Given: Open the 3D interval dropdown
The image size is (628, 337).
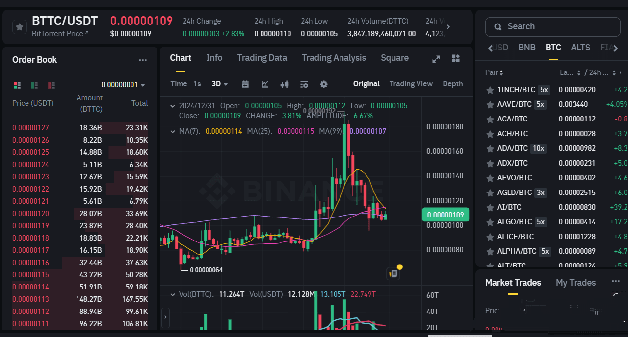Looking at the screenshot, I should tap(220, 84).
